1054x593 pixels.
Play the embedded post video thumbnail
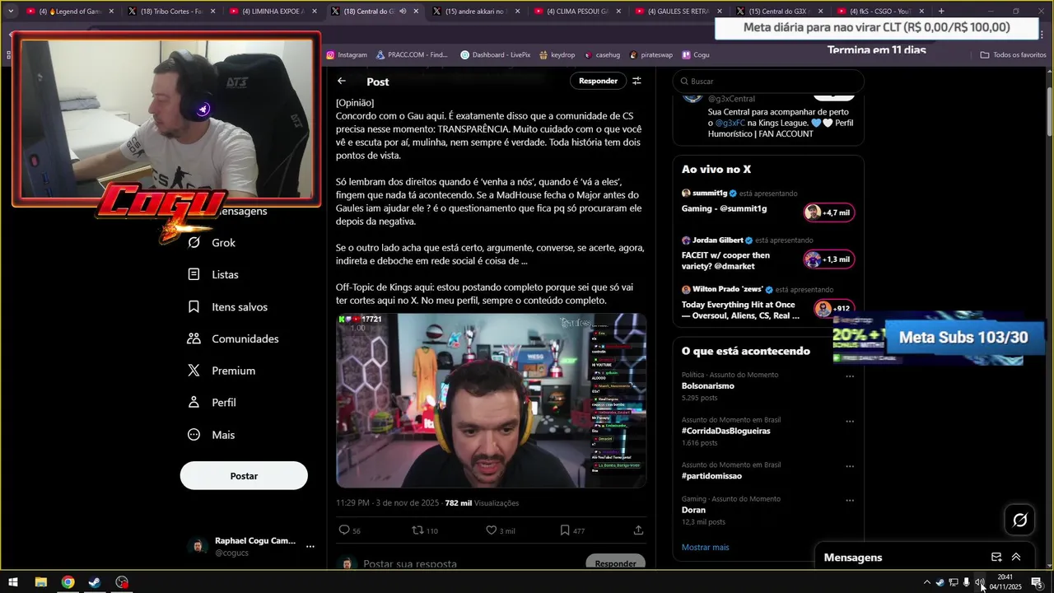[491, 400]
